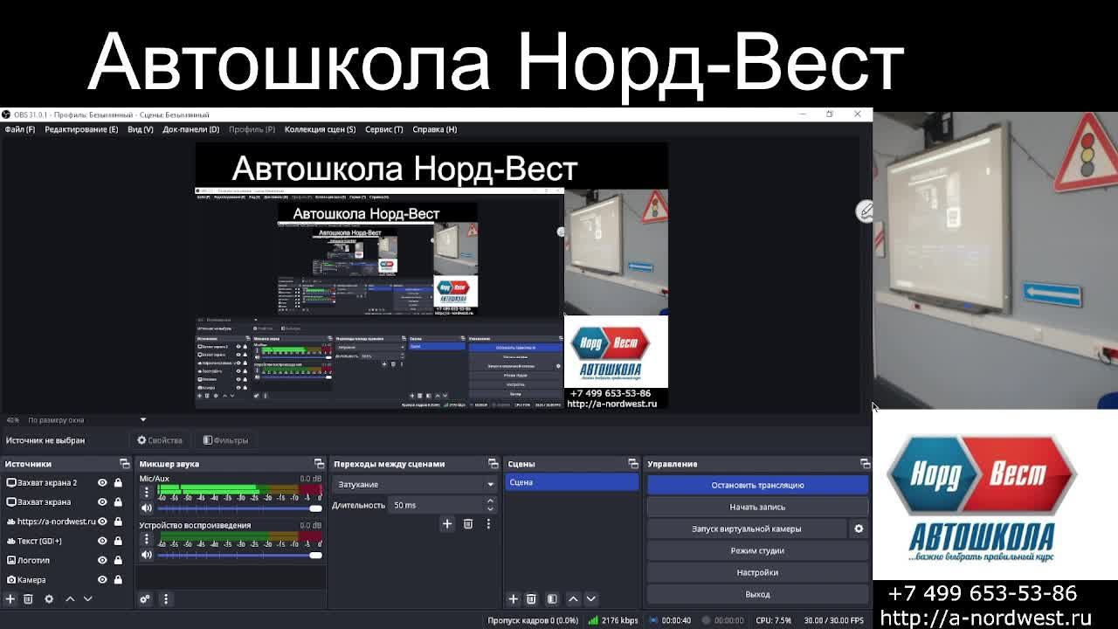Hide the Захват экрана 2 source
The height and width of the screenshot is (629, 1118).
coord(102,482)
